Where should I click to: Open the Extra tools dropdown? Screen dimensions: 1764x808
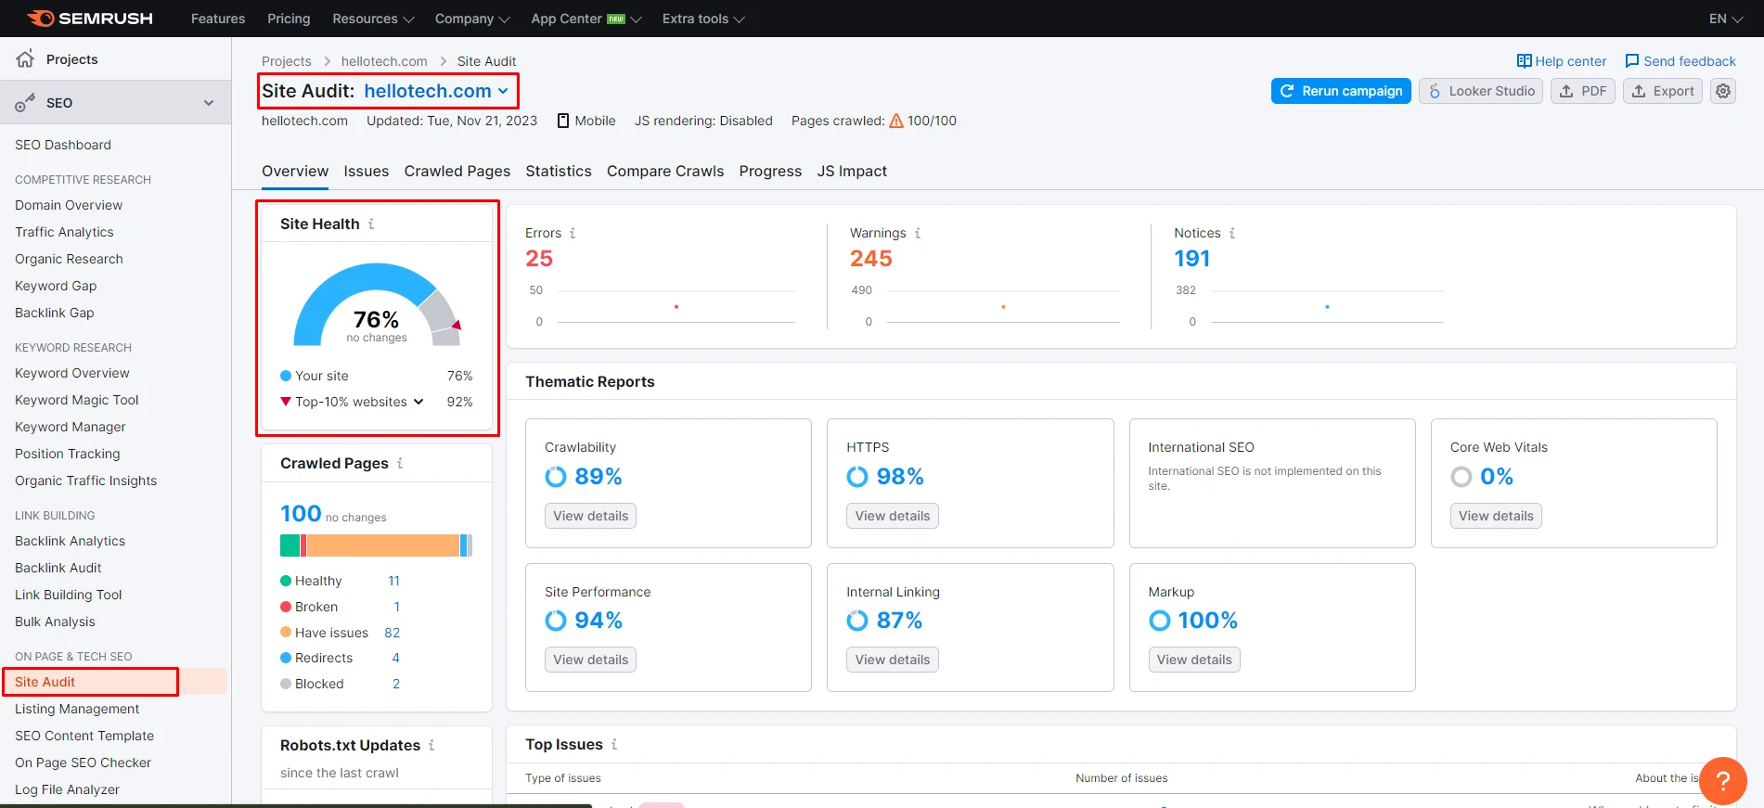pyautogui.click(x=703, y=19)
